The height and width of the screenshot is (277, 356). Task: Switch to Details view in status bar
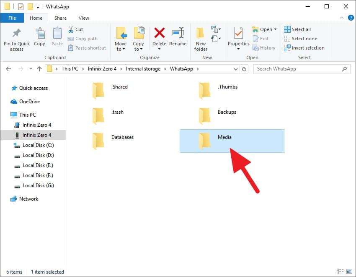(x=340, y=271)
